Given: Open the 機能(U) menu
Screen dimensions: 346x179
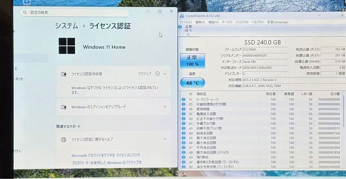Looking at the screenshot, I should (x=213, y=22).
